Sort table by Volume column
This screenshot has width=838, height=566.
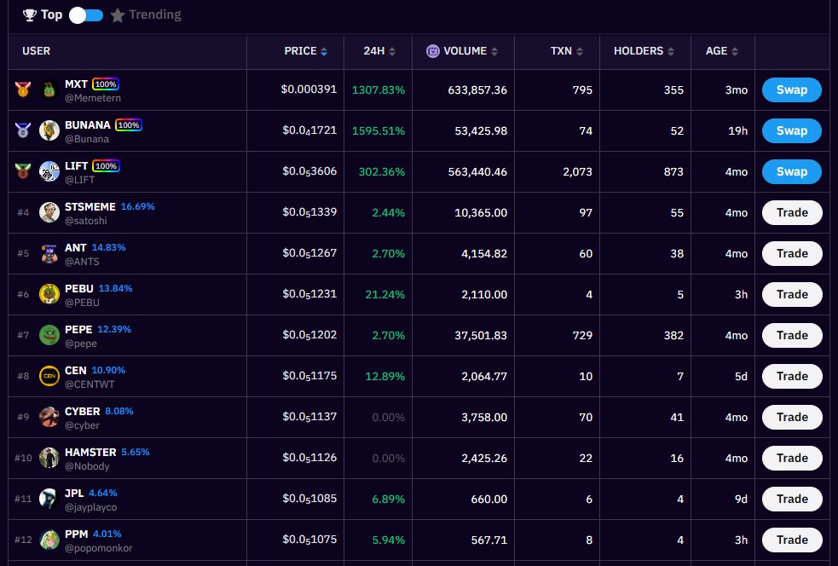point(465,51)
